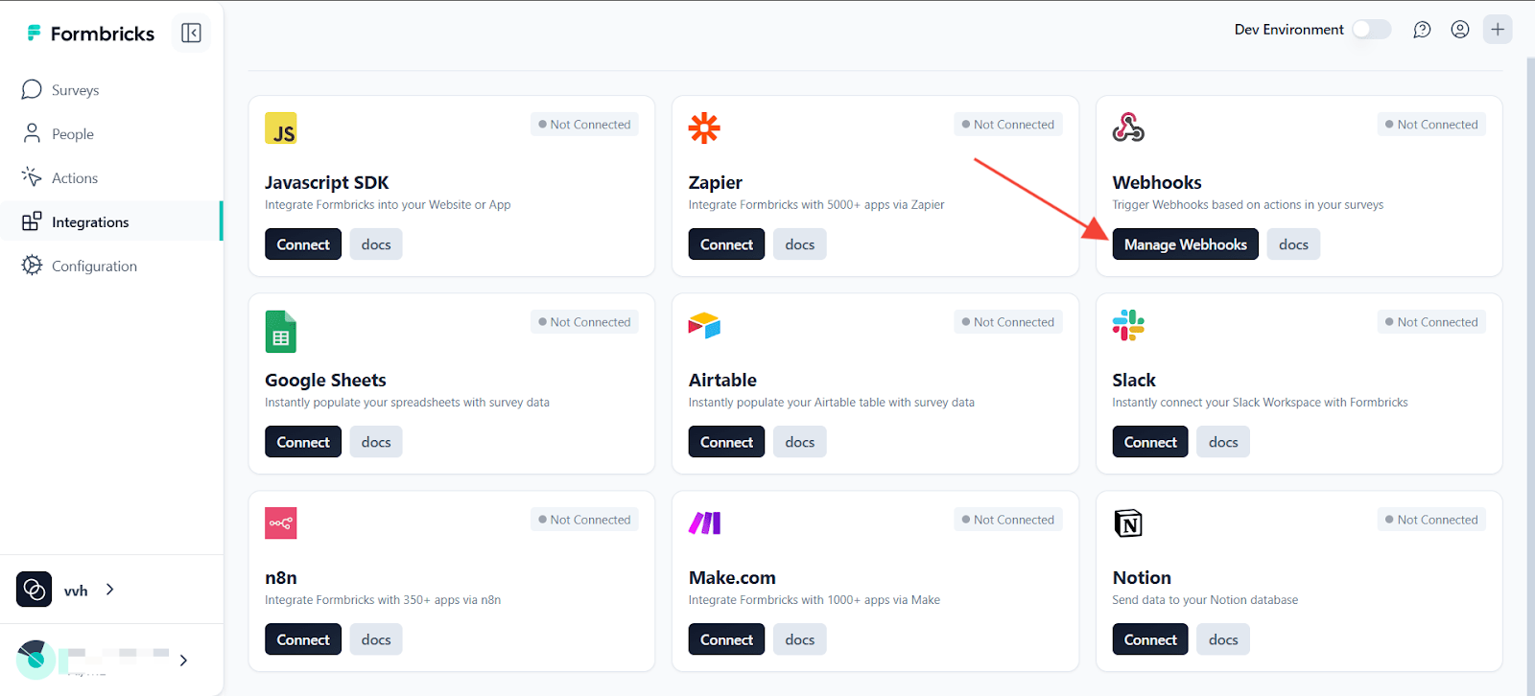The width and height of the screenshot is (1535, 696).
Task: Connect the Notion integration
Action: point(1150,639)
